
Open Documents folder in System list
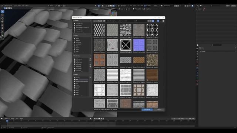point(79,42)
